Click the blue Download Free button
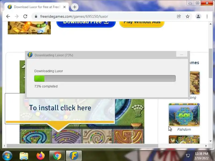 pos(86,24)
